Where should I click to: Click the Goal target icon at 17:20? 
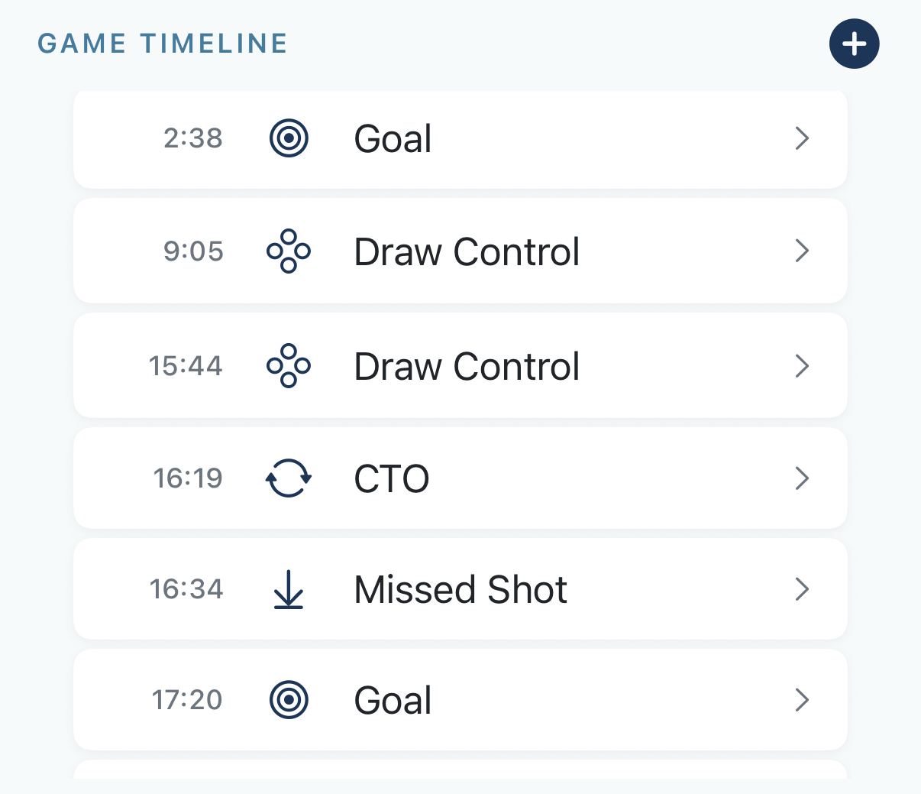289,699
